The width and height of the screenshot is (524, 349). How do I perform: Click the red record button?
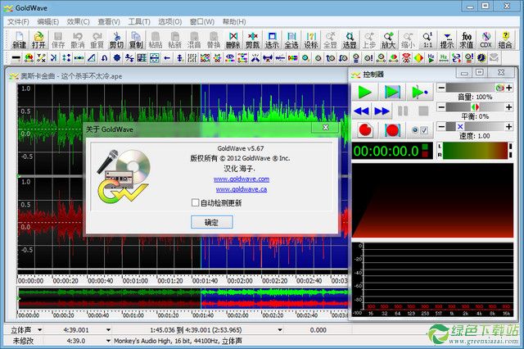[x=365, y=130]
